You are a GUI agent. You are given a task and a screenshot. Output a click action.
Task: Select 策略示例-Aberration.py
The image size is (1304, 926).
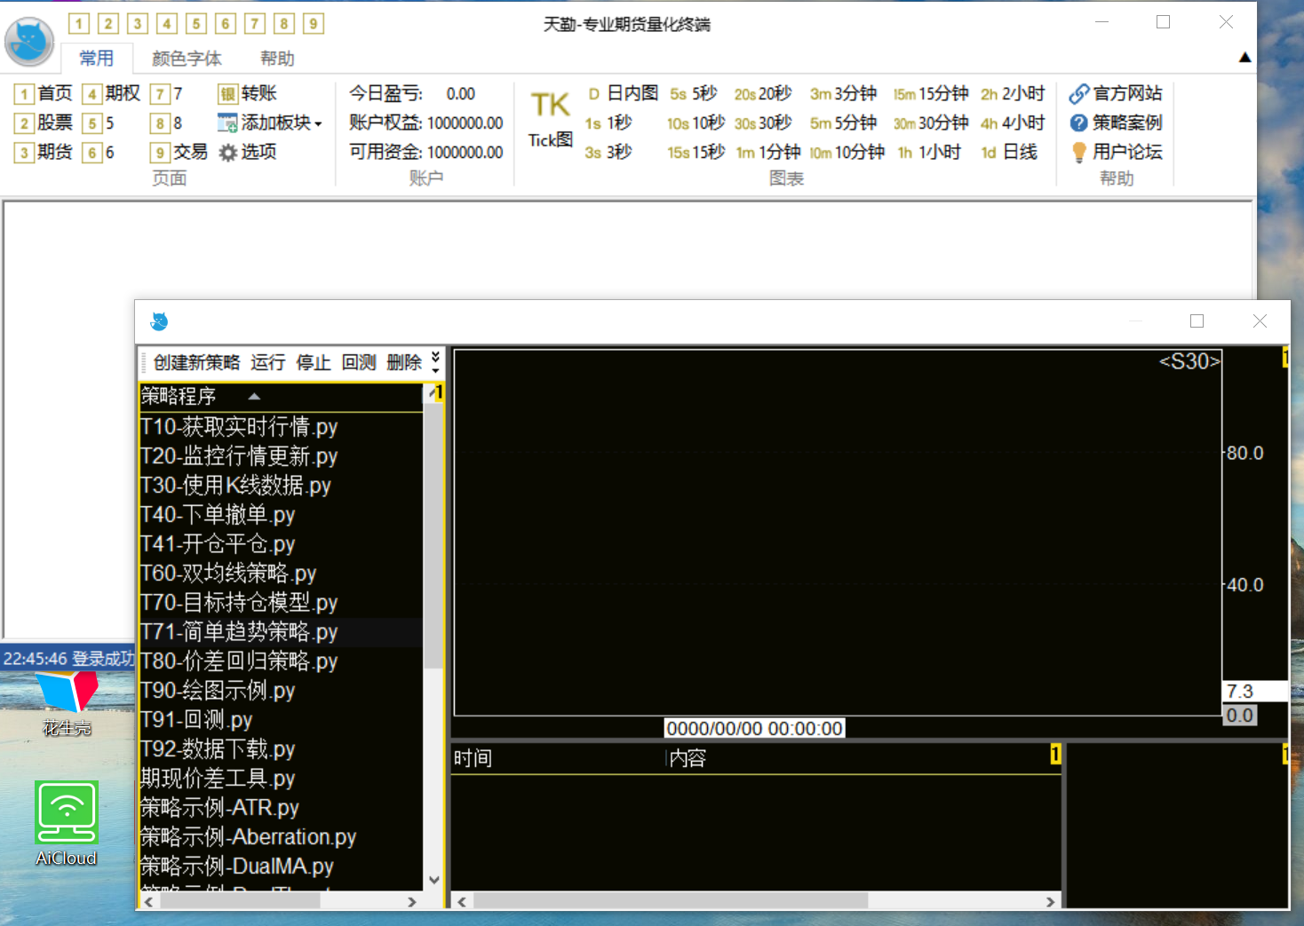point(281,837)
